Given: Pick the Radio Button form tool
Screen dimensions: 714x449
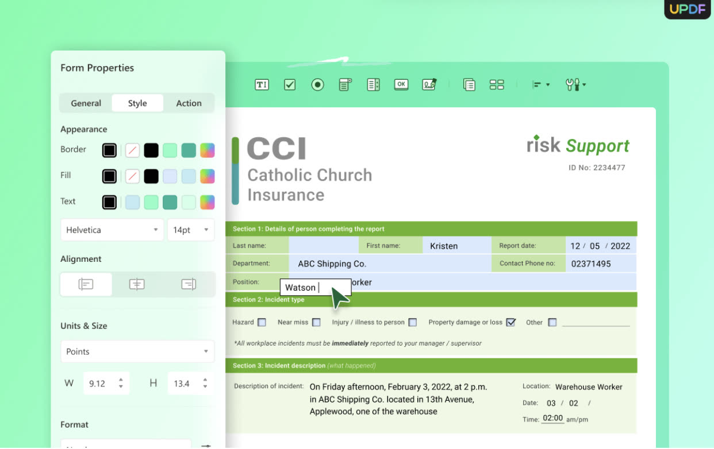Looking at the screenshot, I should pyautogui.click(x=318, y=85).
